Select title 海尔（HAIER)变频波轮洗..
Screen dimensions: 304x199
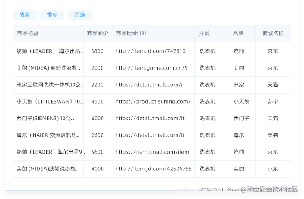[48, 135]
